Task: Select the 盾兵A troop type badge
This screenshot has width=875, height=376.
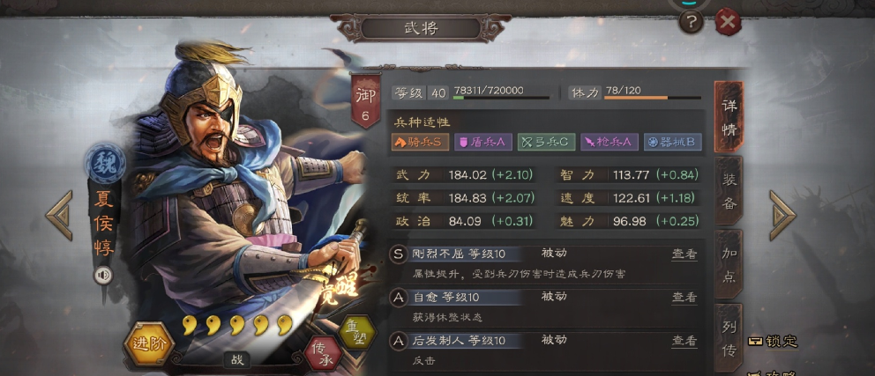Action: 482,142
